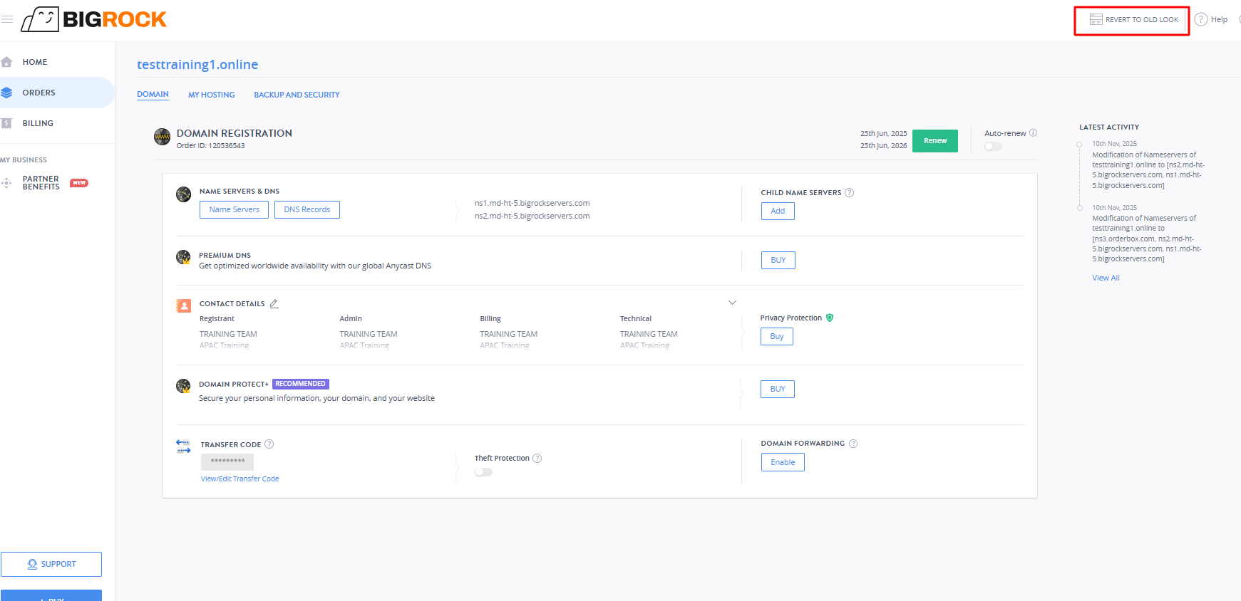Click the Transfer Code arrows icon
The image size is (1241, 601).
pos(184,446)
